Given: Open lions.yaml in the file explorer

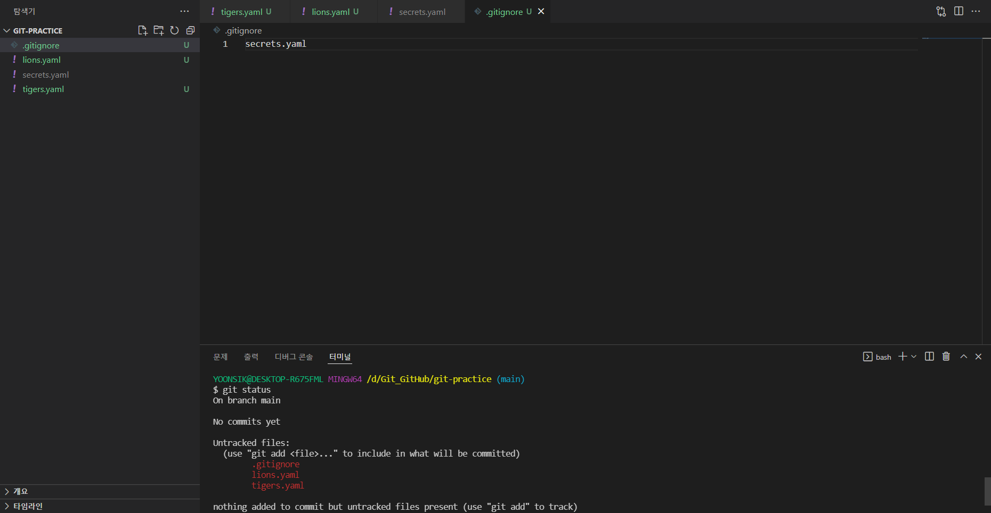Looking at the screenshot, I should click(x=100, y=60).
